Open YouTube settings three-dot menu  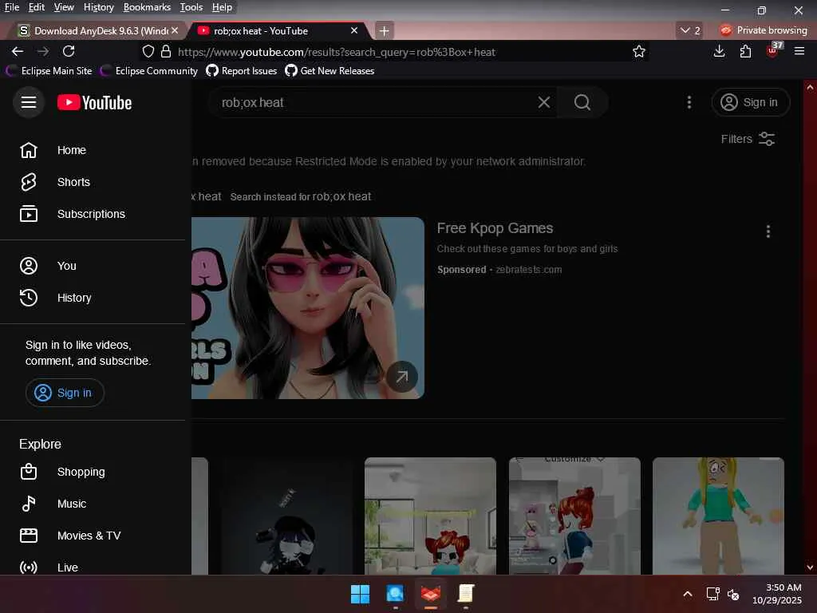click(x=689, y=102)
